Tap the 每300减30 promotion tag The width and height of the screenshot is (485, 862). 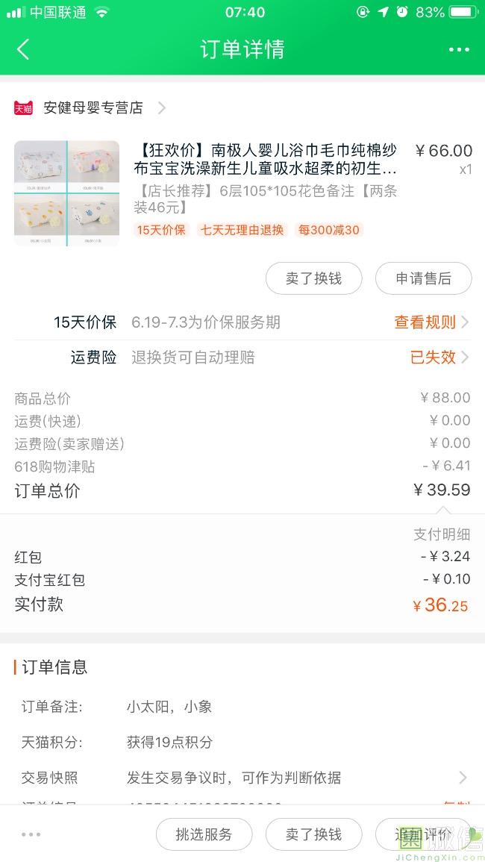(328, 230)
